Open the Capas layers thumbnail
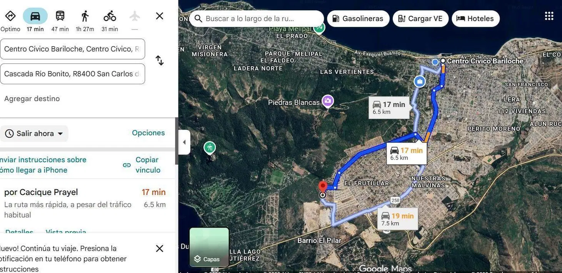Screen dimensions: 562x273 [209, 247]
